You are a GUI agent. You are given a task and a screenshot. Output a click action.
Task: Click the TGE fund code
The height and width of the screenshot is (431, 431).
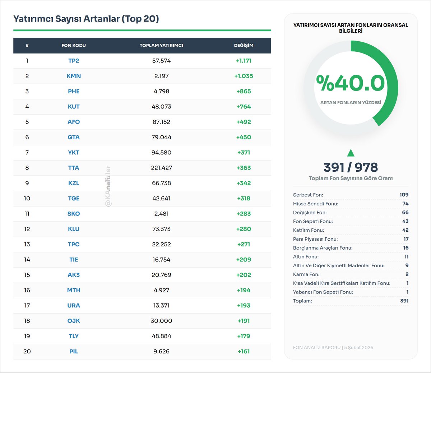pyautogui.click(x=74, y=198)
